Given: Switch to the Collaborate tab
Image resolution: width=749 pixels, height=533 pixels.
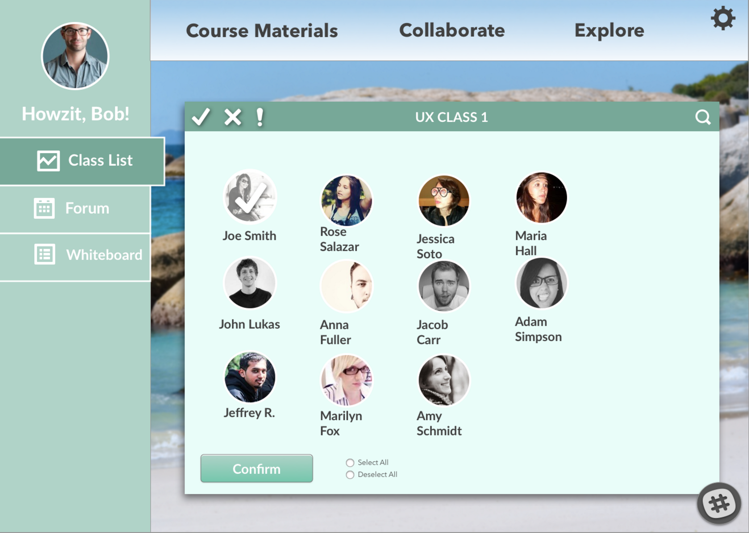Looking at the screenshot, I should 452,31.
